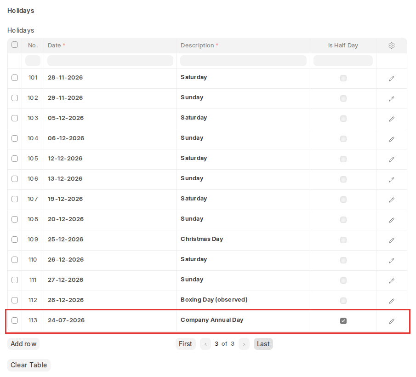Edit row 107 dated 19-12-2026

391,200
